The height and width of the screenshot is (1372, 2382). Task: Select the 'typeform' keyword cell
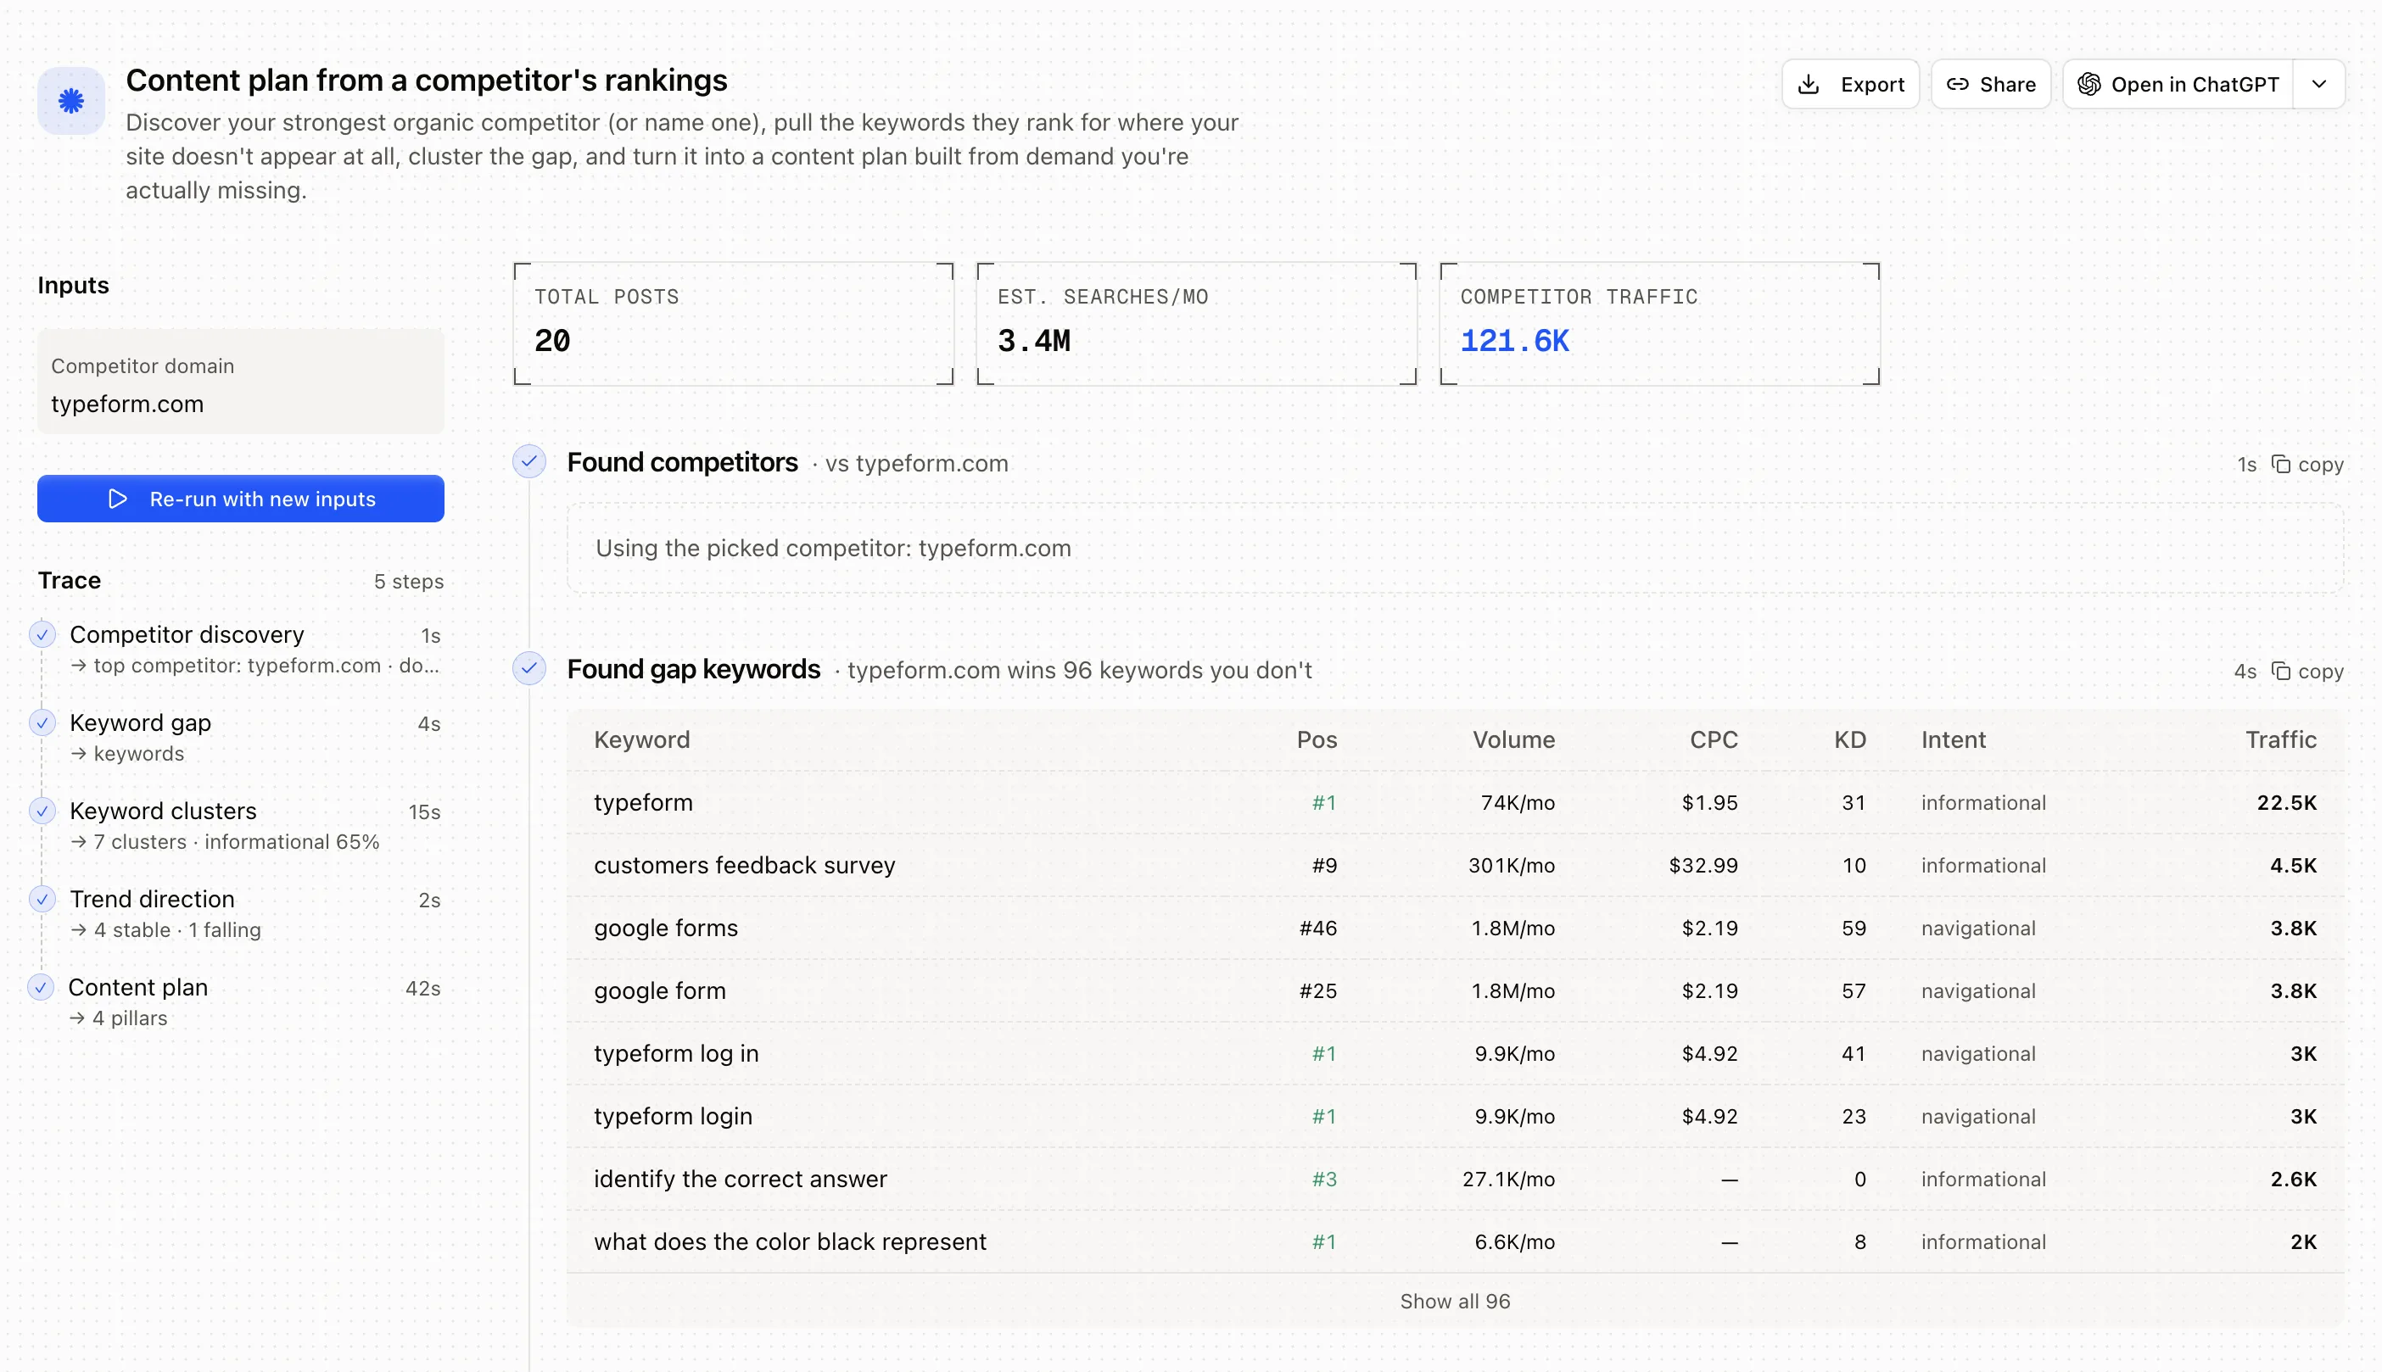(x=643, y=803)
